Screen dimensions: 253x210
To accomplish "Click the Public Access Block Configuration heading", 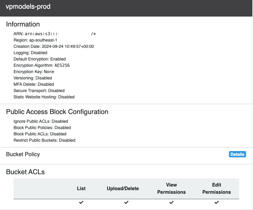I will tap(57, 112).
